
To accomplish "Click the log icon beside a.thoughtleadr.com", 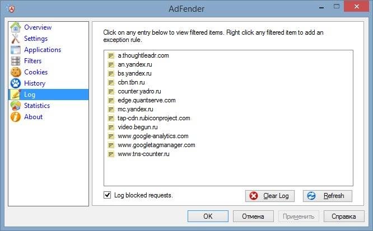I will click(x=111, y=55).
